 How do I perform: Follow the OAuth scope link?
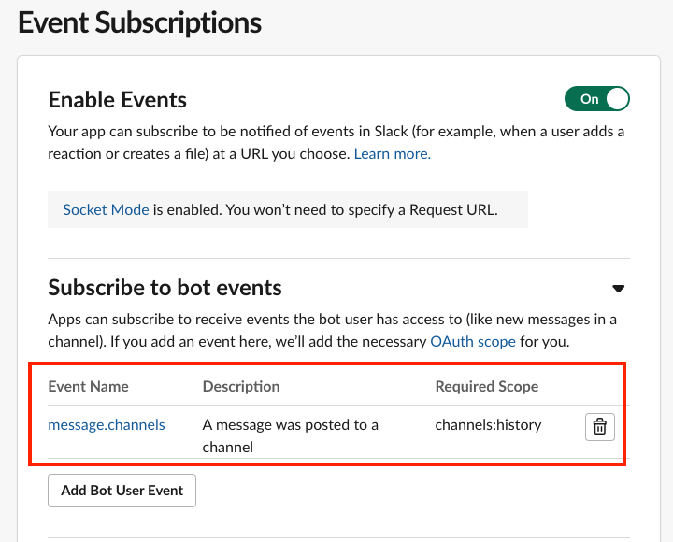point(473,342)
